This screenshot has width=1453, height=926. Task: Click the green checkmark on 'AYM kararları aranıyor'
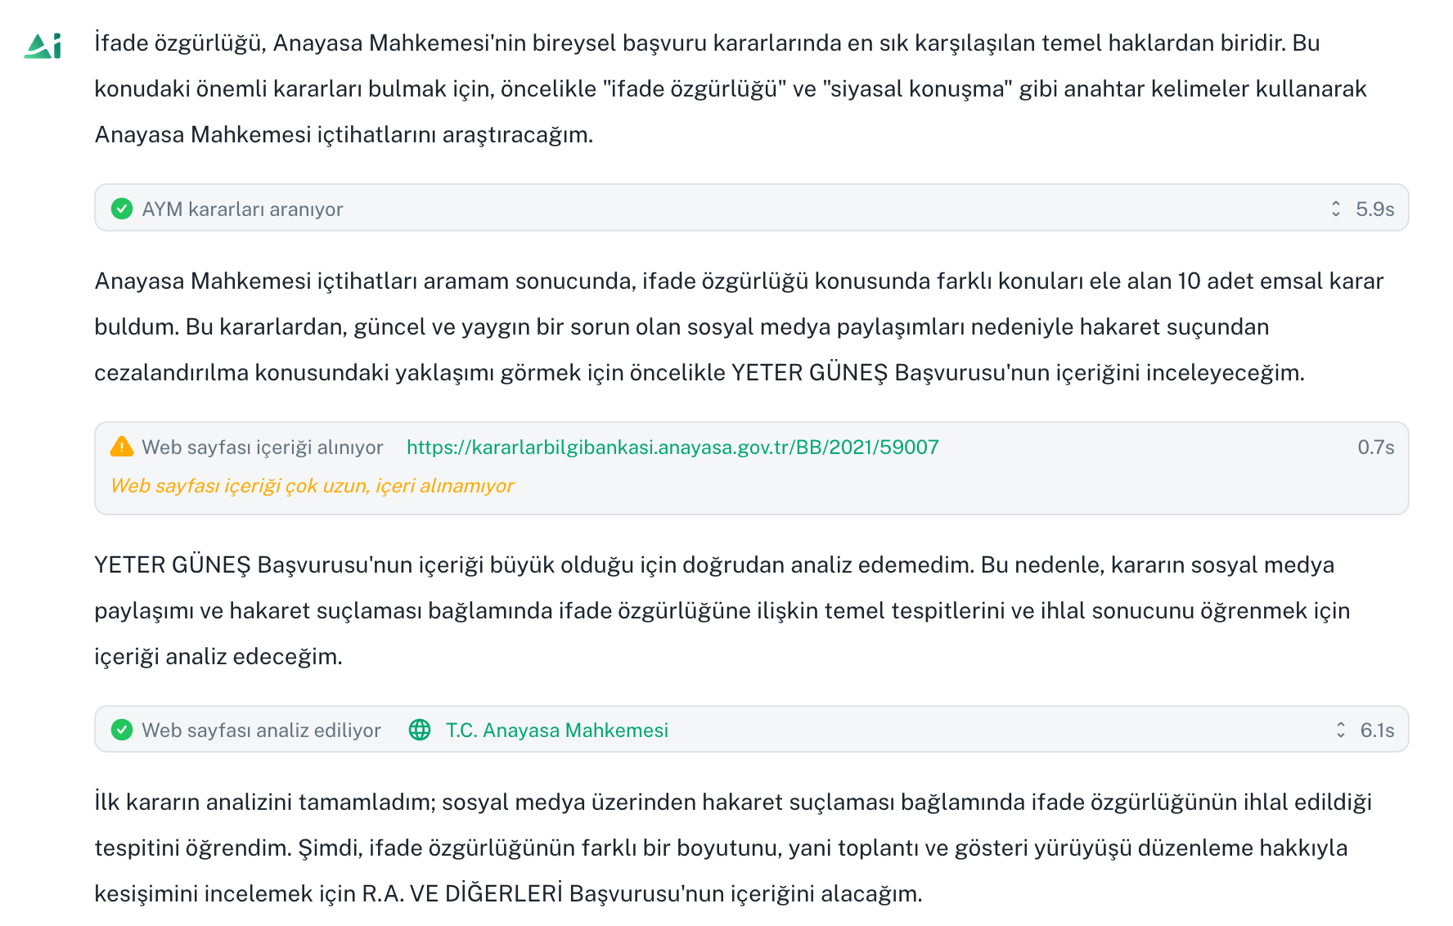(123, 209)
